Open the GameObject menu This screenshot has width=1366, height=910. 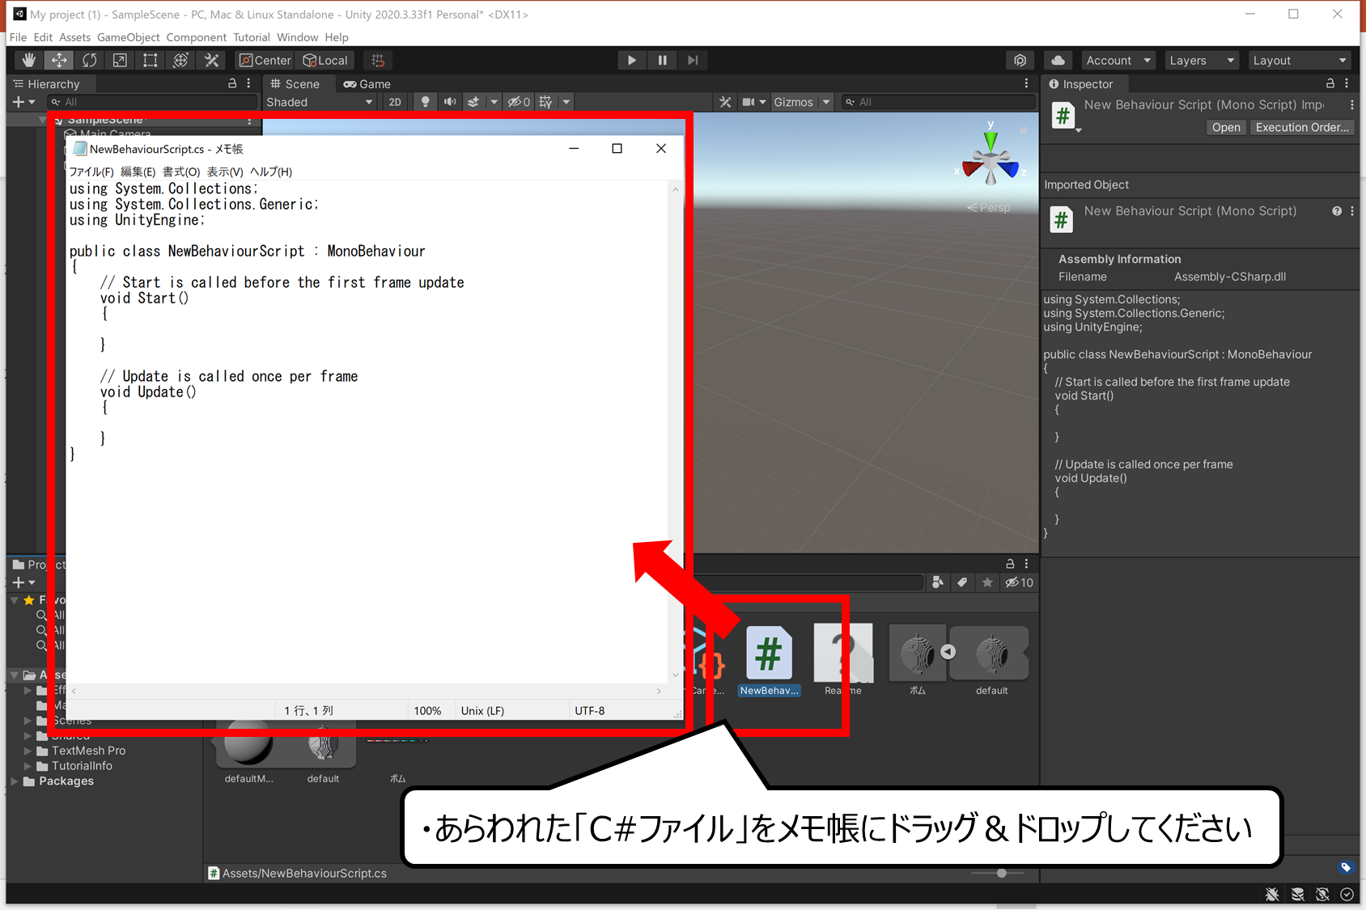pos(129,37)
